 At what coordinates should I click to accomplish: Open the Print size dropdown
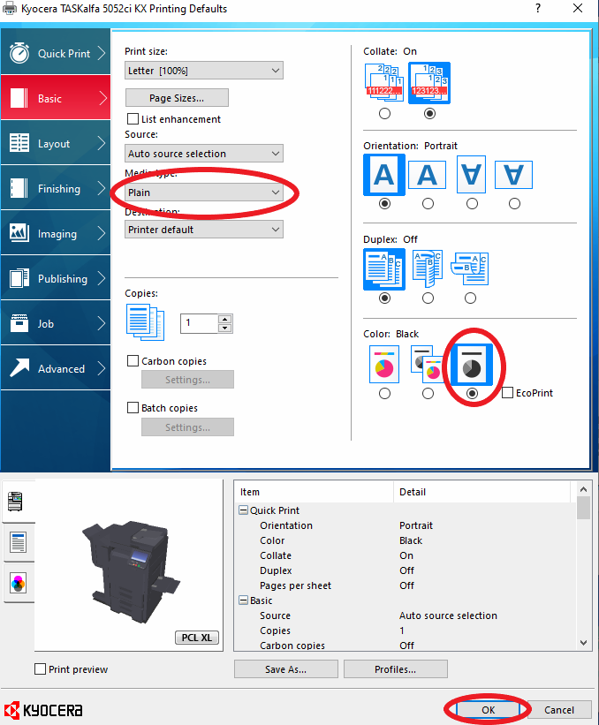pyautogui.click(x=204, y=71)
